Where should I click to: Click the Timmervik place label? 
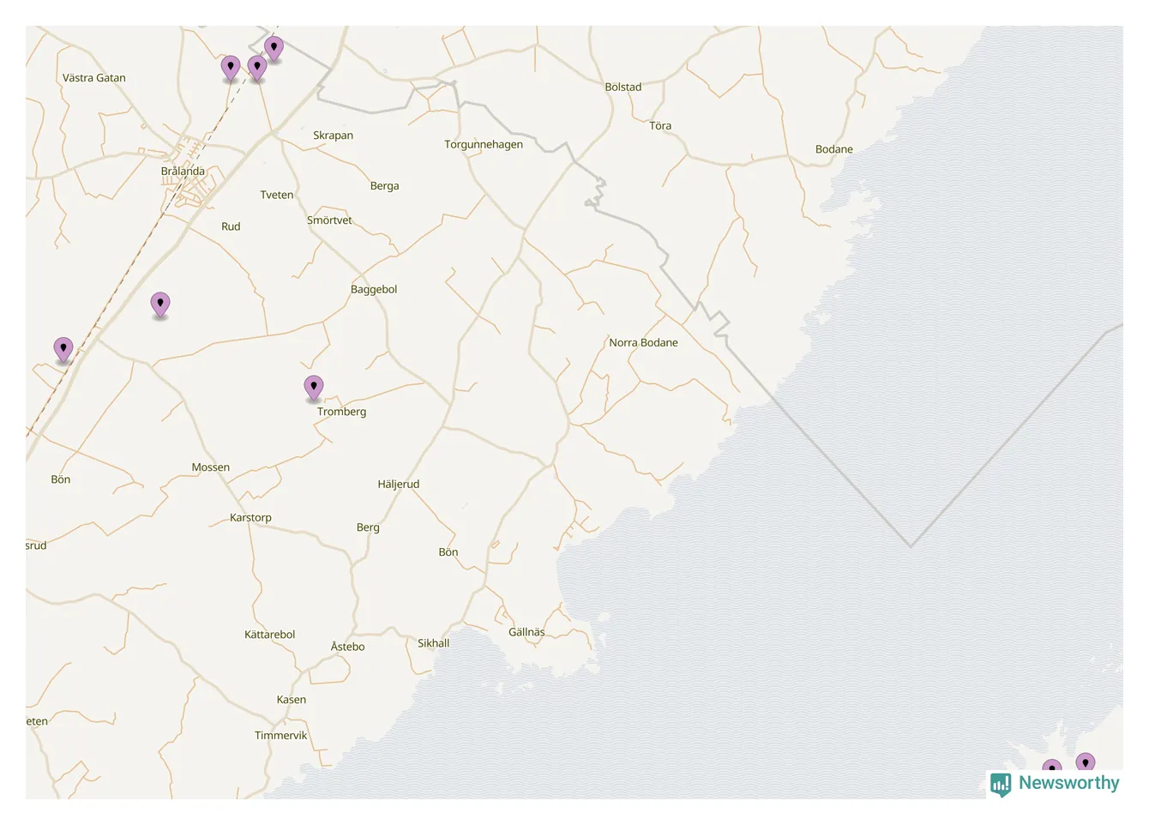280,736
